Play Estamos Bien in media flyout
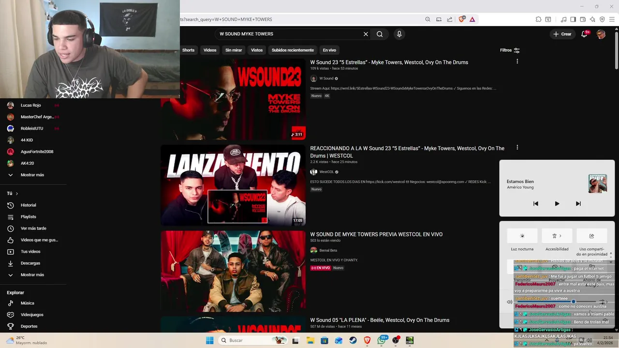Viewport: 619px width, 348px height. pos(557,203)
